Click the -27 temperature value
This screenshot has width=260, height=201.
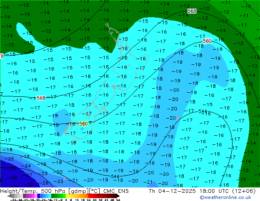click(27, 175)
